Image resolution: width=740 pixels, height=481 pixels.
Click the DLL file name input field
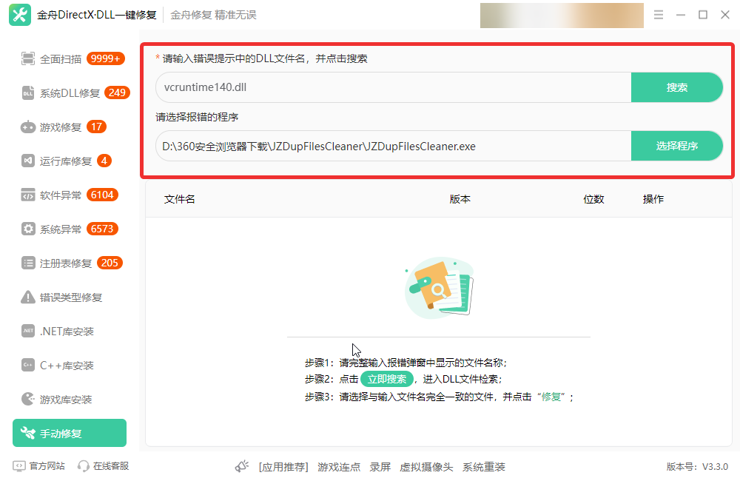pyautogui.click(x=394, y=87)
